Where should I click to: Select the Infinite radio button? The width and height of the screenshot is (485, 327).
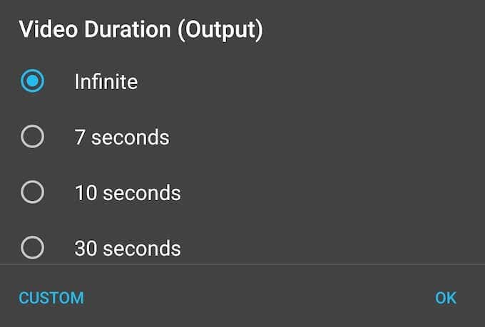point(33,81)
